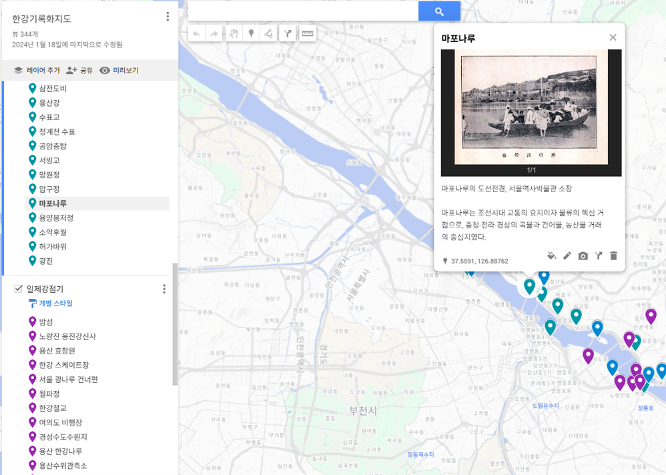
Task: Choose the add marker tool
Action: pyautogui.click(x=251, y=34)
